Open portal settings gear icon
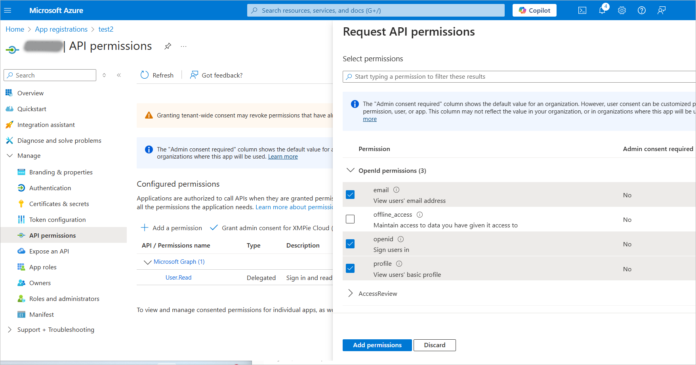The height and width of the screenshot is (365, 696). tap(622, 10)
